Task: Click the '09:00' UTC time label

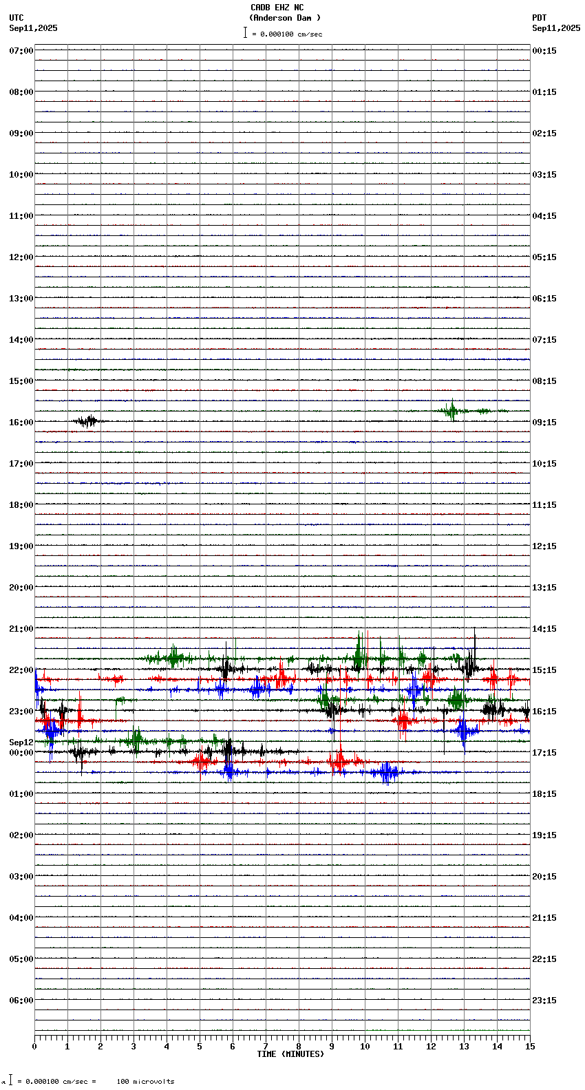Action: pos(21,133)
